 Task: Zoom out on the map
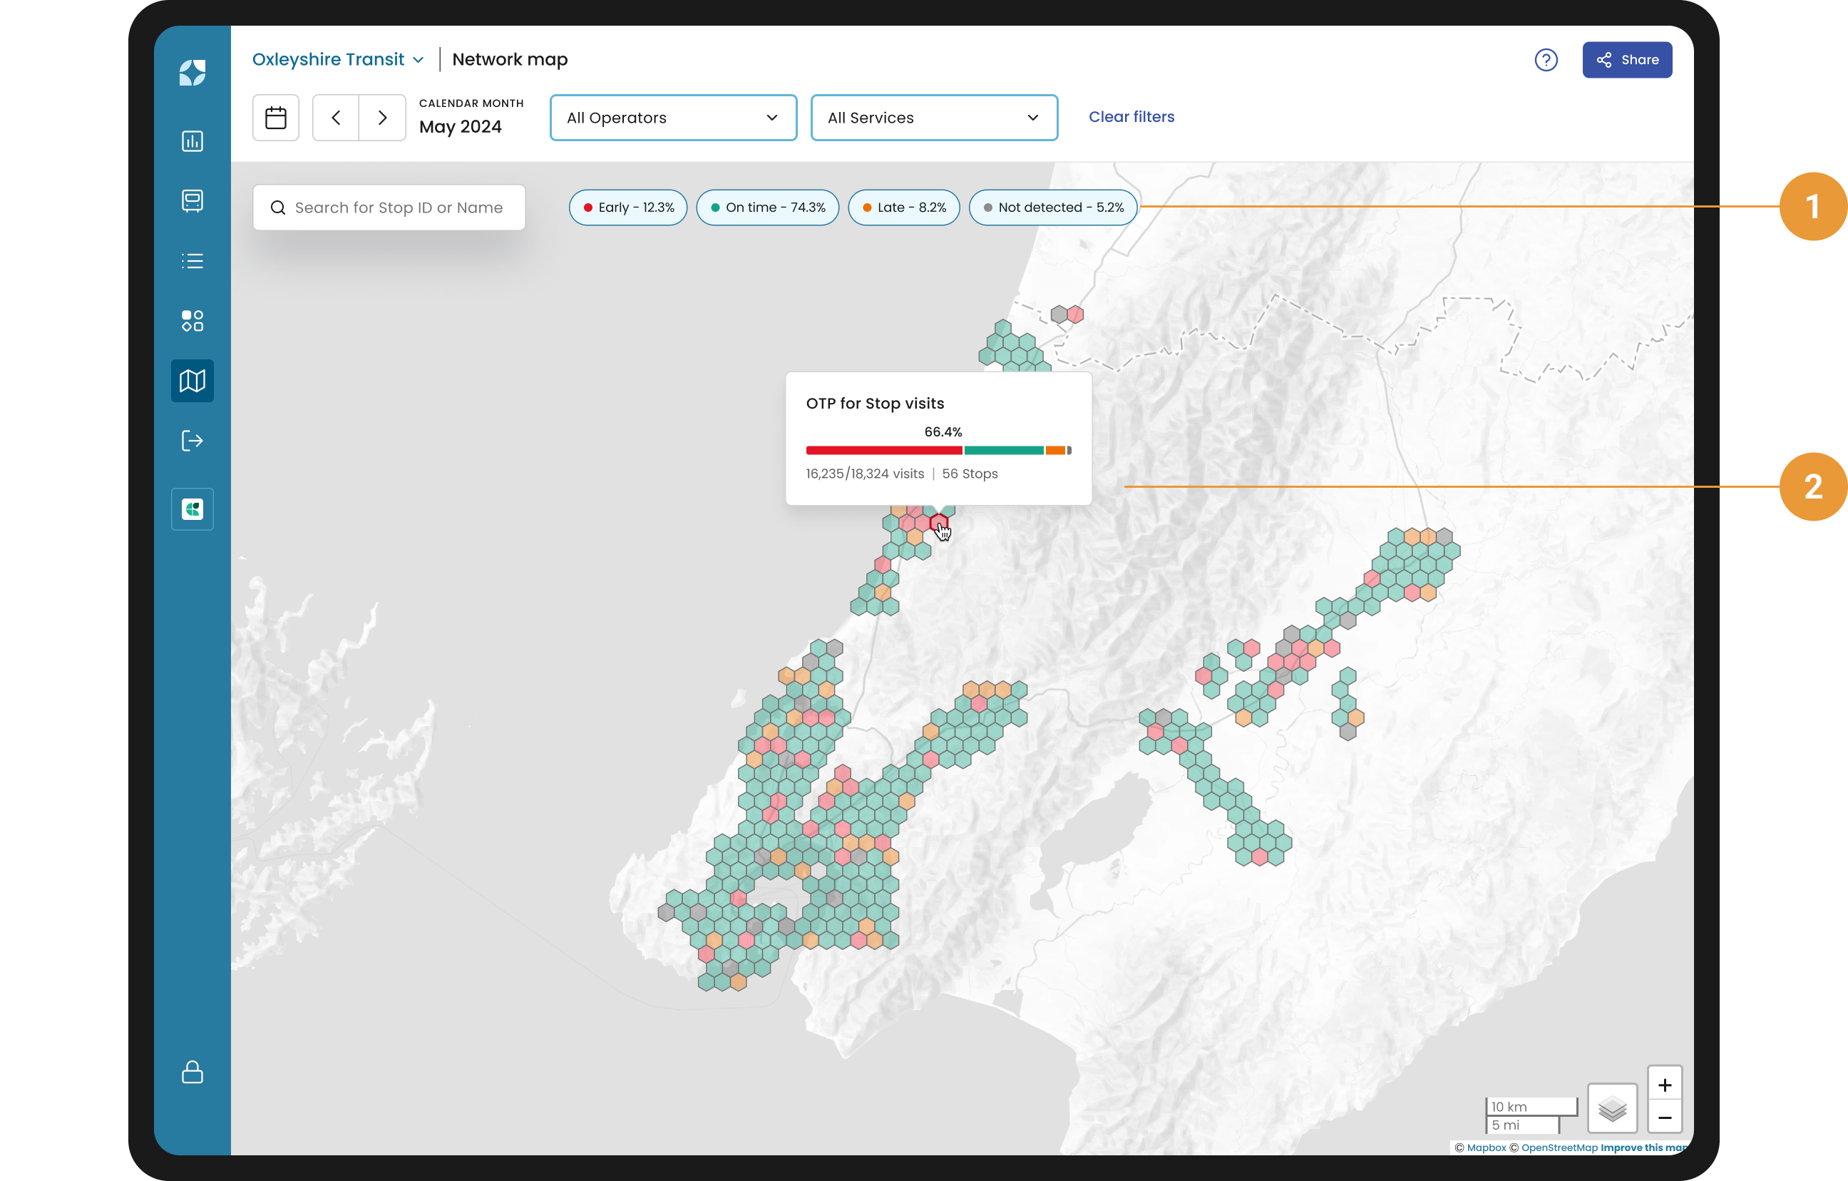[x=1665, y=1118]
